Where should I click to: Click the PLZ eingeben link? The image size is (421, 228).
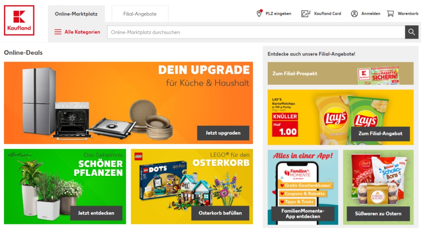coord(278,14)
